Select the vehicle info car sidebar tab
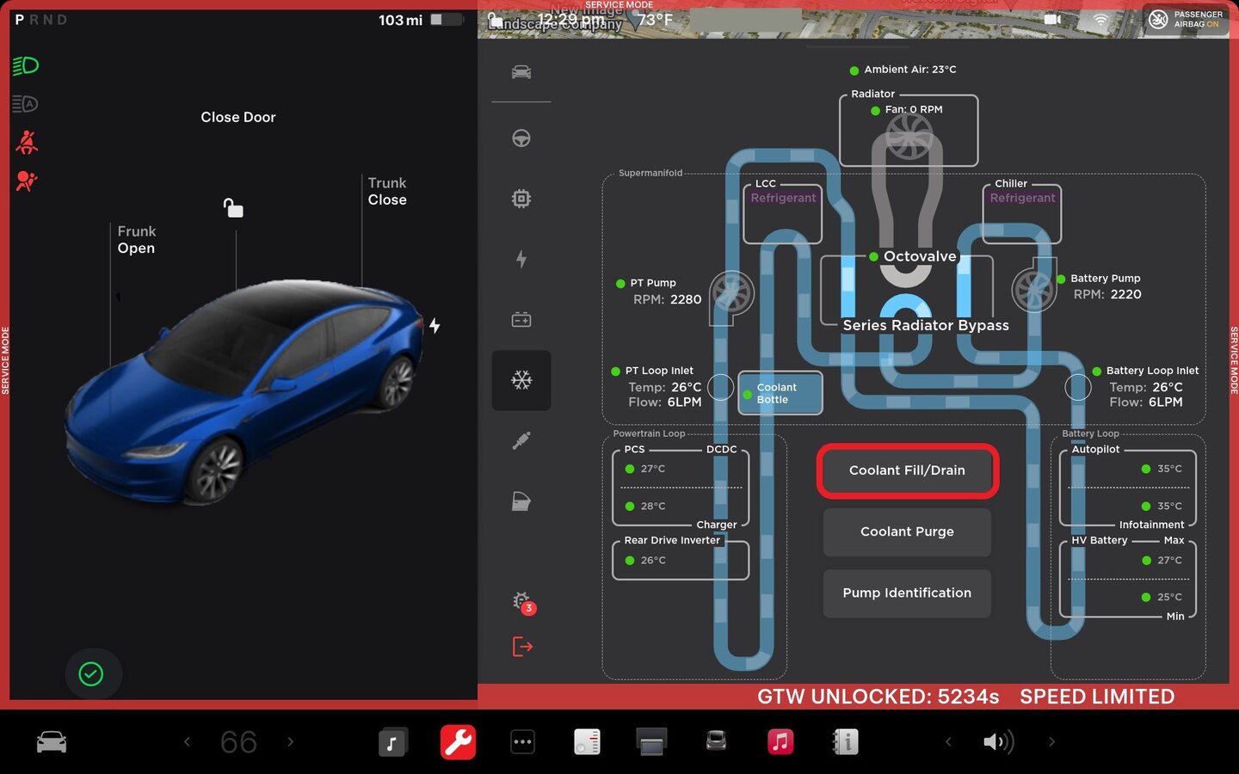 pyautogui.click(x=521, y=72)
